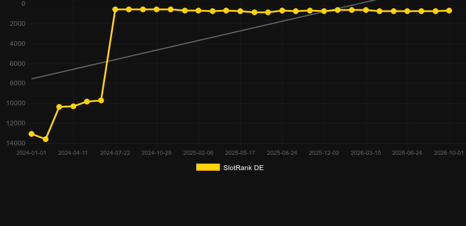This screenshot has width=466, height=226.
Task: Click the 2025-12-02 x-axis label
Action: click(324, 153)
